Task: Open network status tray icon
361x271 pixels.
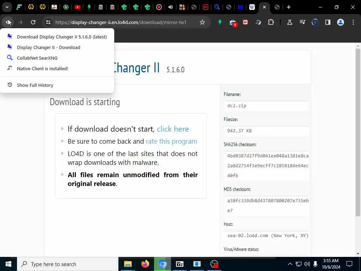Action: [298, 264]
